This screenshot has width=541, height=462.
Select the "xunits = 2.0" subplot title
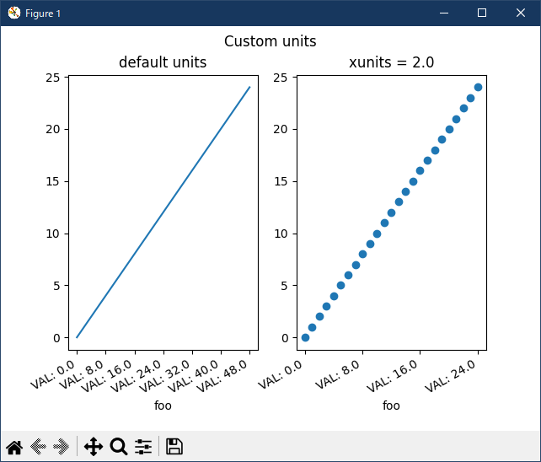point(391,62)
